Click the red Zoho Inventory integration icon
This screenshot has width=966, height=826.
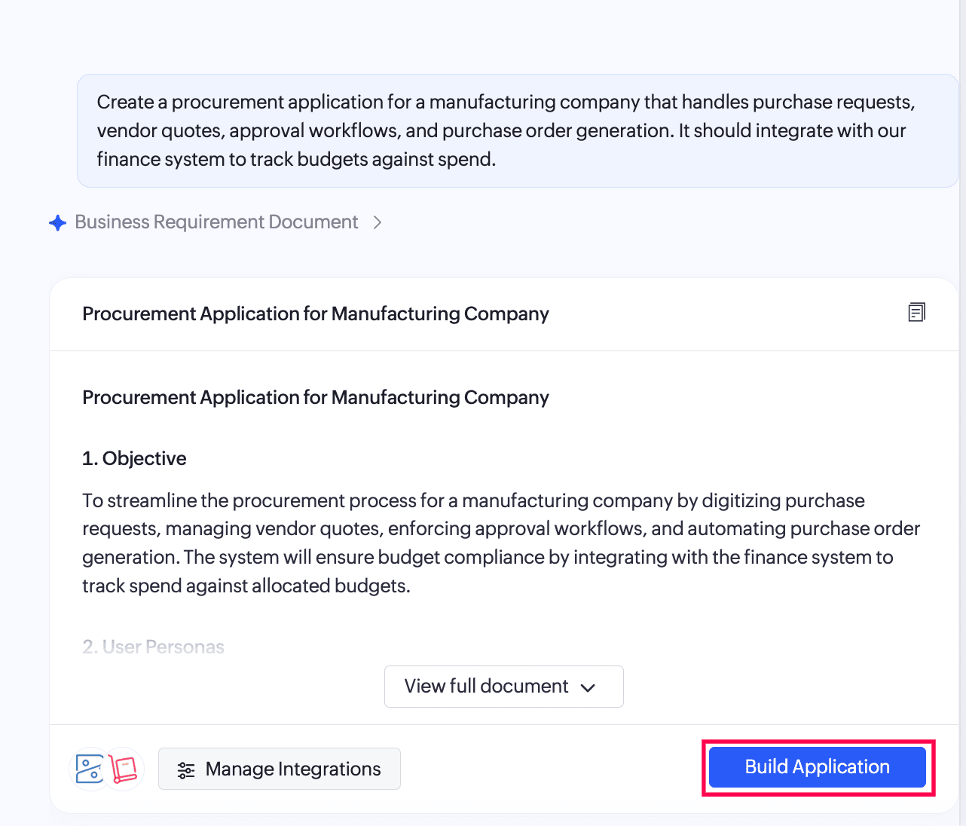tap(124, 769)
